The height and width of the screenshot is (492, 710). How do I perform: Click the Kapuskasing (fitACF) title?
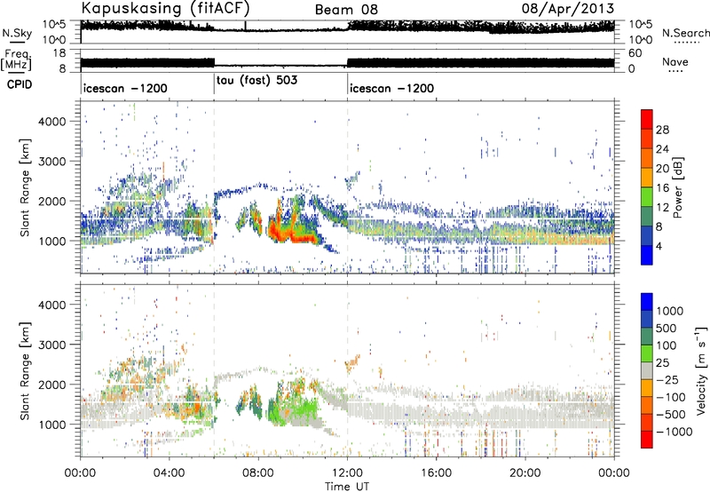point(165,9)
